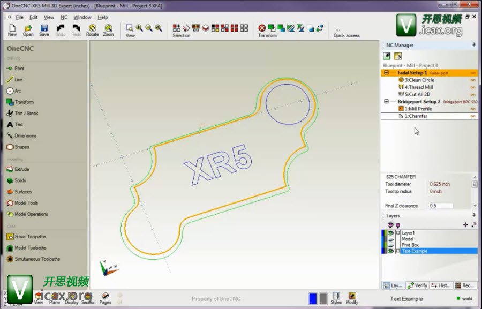
Task: Open Trim / Break tool
Action: coord(22,113)
